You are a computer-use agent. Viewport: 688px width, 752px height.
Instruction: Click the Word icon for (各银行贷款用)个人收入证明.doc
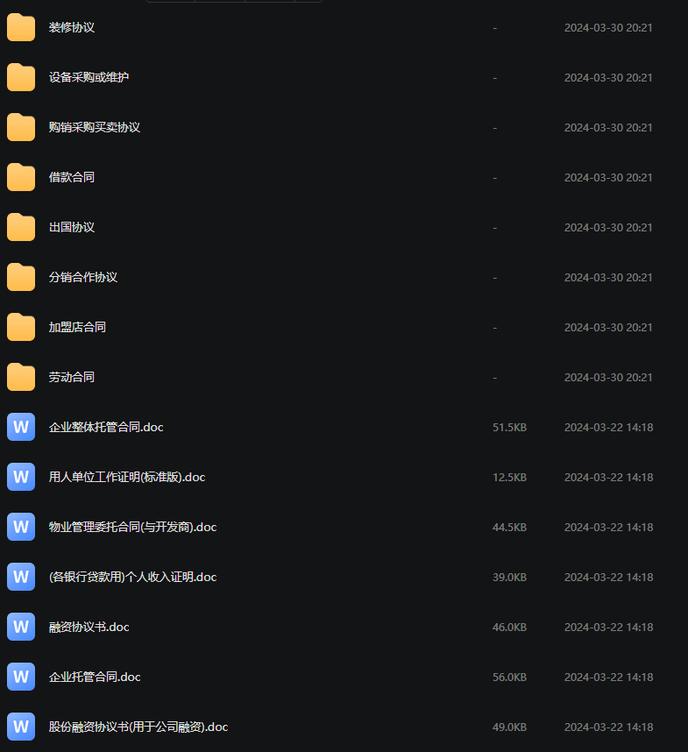(21, 577)
